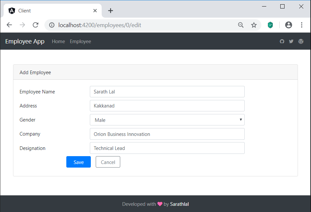This screenshot has height=212, width=311.
Task: Open the zoom magnifier icon in address bar
Action: pos(241,25)
